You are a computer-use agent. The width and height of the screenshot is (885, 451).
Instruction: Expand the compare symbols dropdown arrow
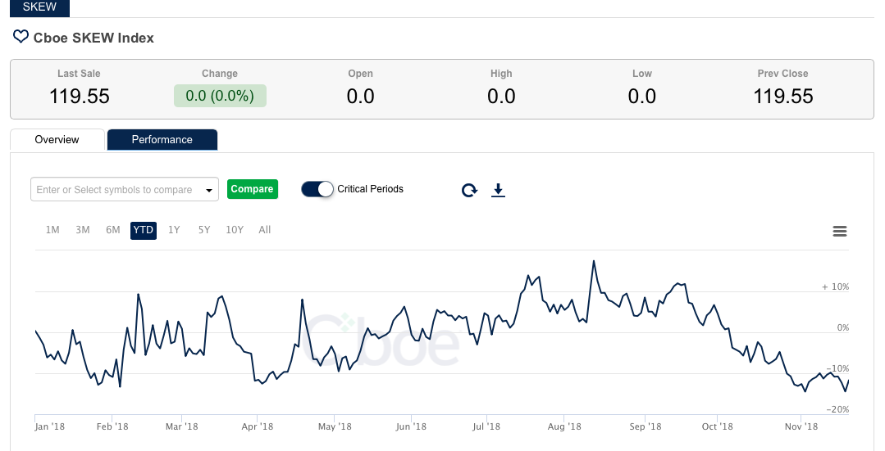pyautogui.click(x=209, y=190)
